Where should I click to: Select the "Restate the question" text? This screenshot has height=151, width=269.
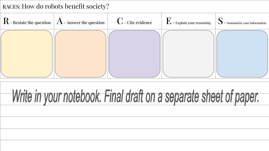32,23
